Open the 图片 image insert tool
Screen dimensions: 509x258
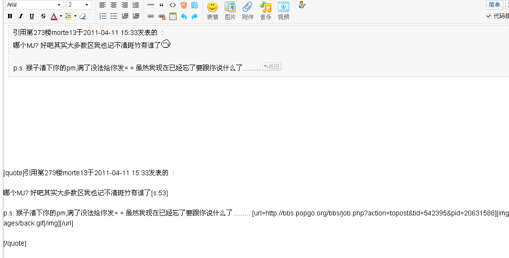[230, 11]
